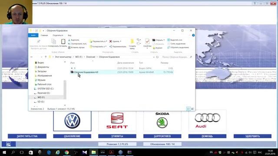
Task: Switch to the Вид ribbon tab
Action: (69, 36)
